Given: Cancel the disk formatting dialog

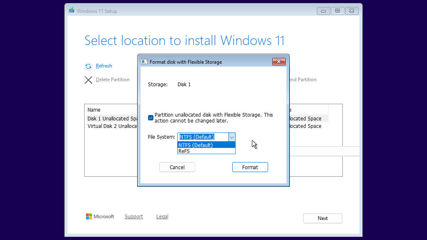Looking at the screenshot, I should pos(177,167).
